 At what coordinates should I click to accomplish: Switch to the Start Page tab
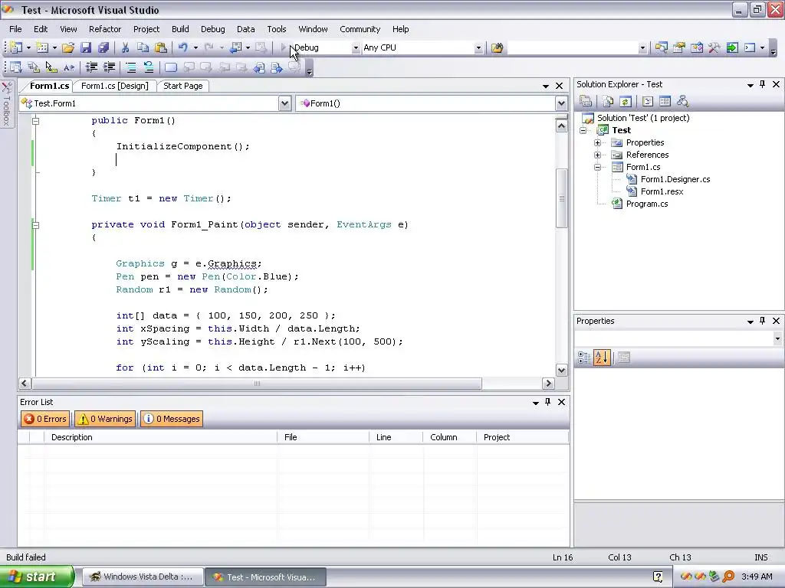coord(182,86)
